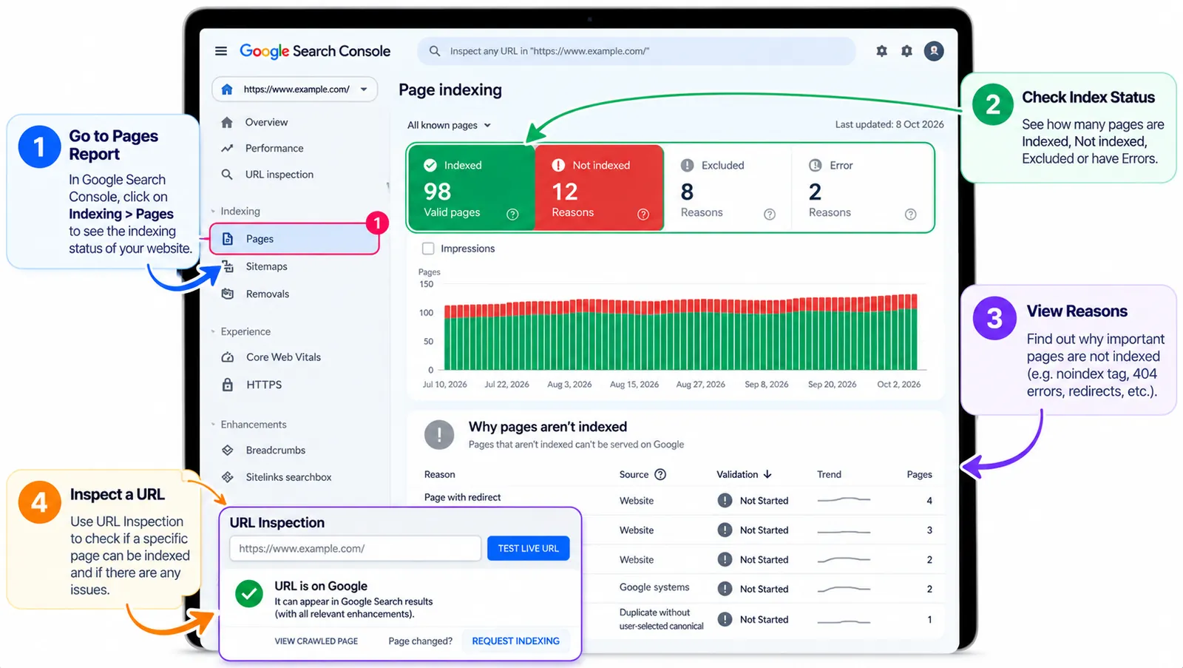Toggle the Not indexed 12 reasons card
Viewport: 1183px width, 668px height.
tap(599, 188)
